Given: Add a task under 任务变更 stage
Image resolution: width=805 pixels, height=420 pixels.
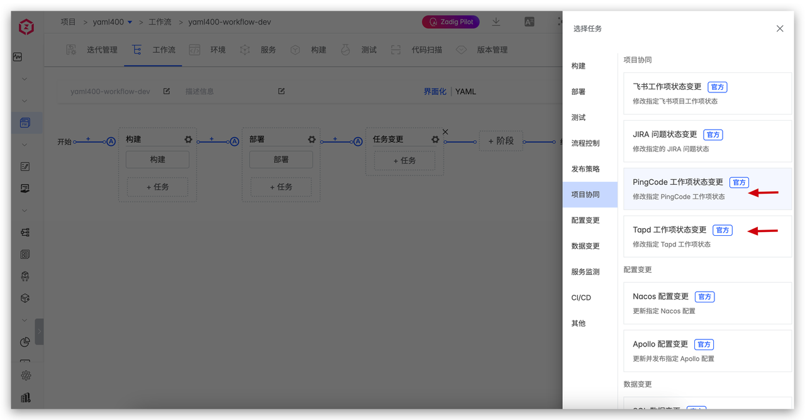Looking at the screenshot, I should tap(405, 160).
